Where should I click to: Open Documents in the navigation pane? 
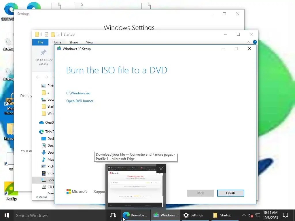click(x=48, y=146)
